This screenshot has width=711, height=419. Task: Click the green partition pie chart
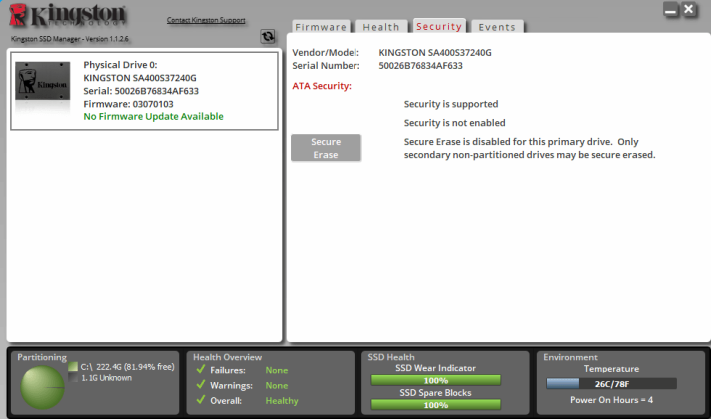pyautogui.click(x=42, y=387)
